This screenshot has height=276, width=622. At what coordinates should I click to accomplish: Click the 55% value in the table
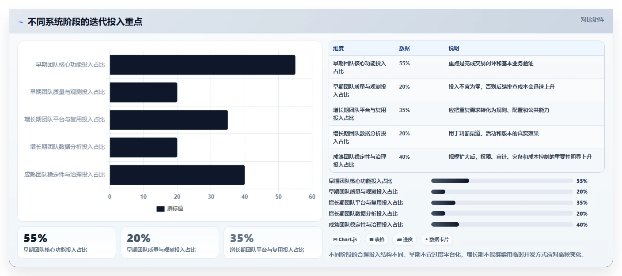point(404,63)
